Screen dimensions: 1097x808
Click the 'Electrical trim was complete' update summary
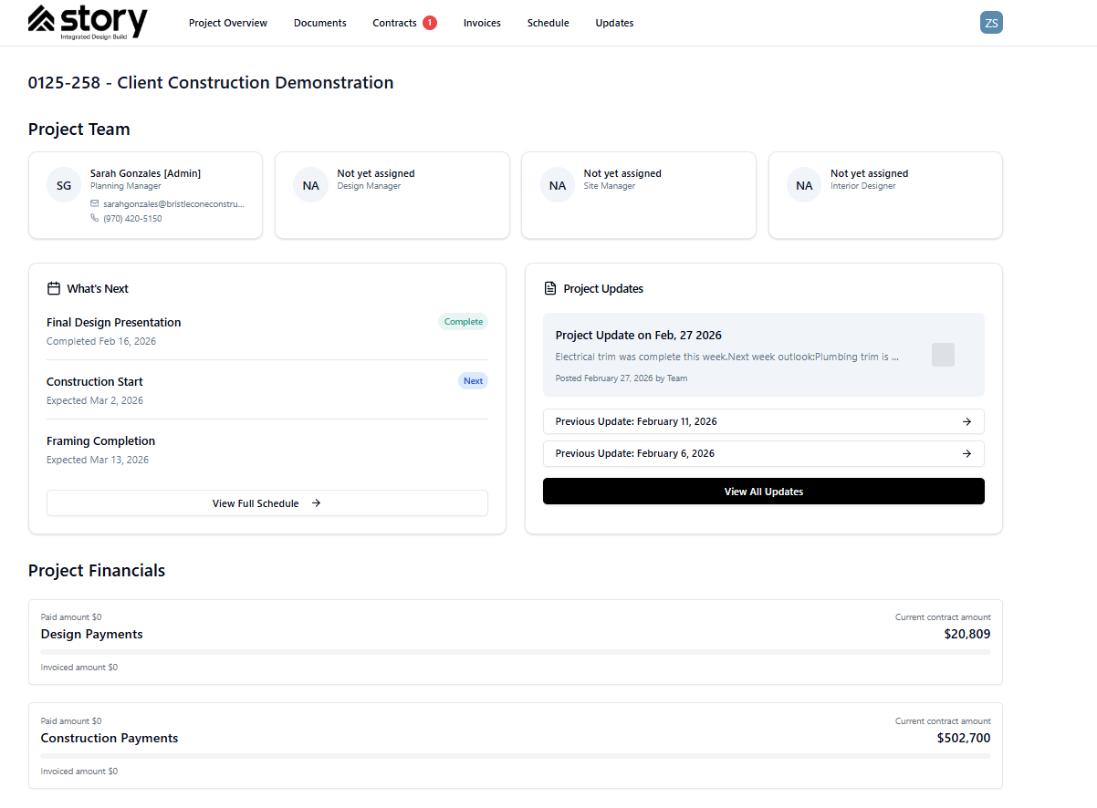tap(727, 357)
